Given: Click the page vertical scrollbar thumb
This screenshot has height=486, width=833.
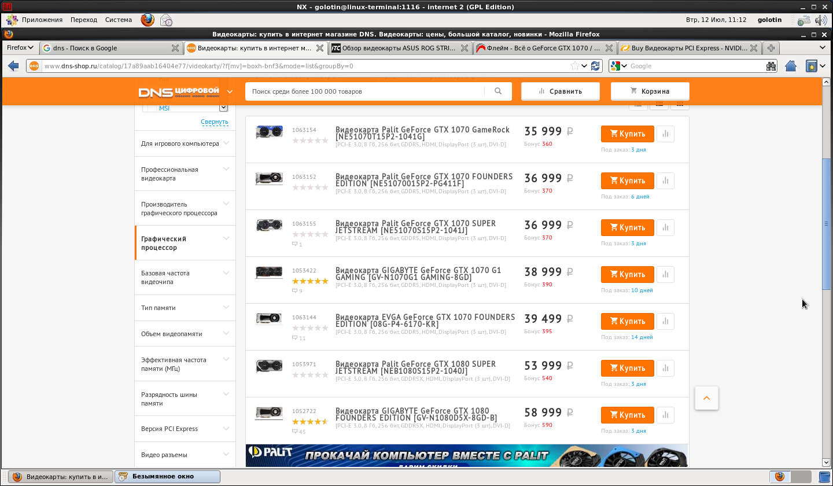Looking at the screenshot, I should [826, 223].
